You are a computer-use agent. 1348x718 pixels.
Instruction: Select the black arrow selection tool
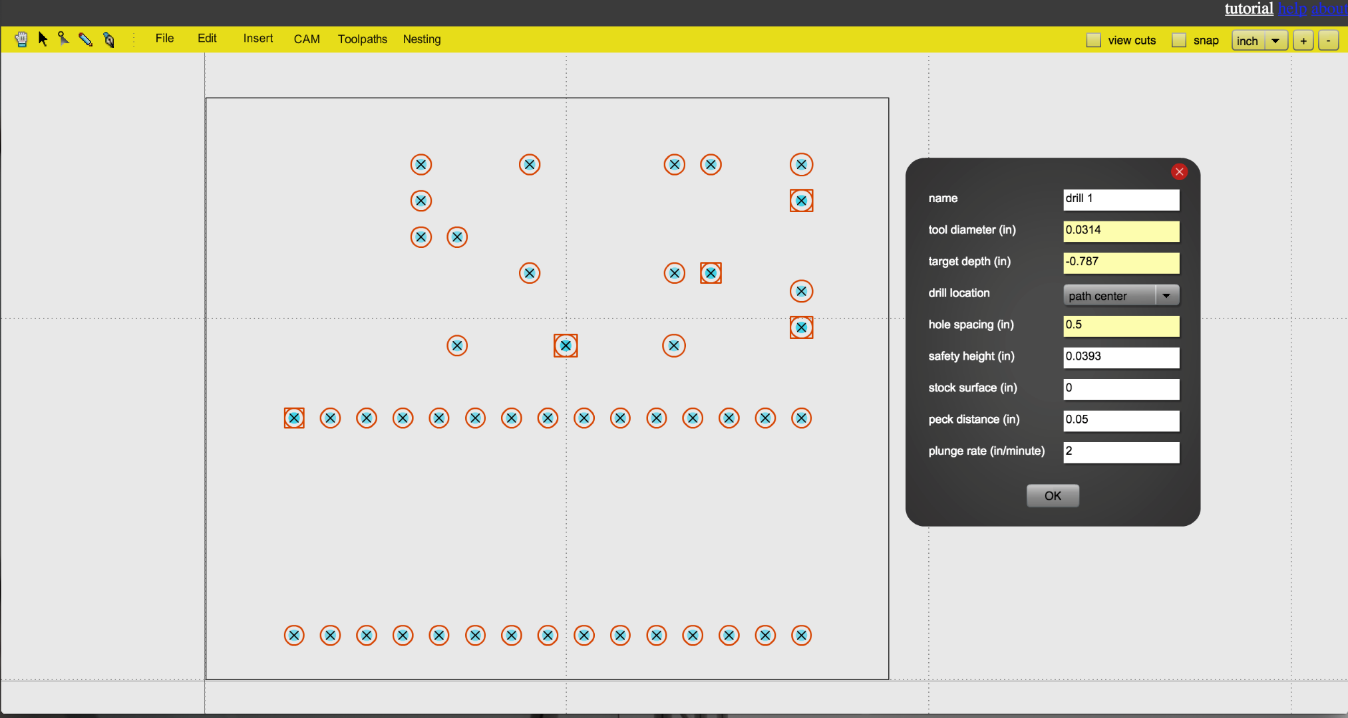click(x=43, y=39)
